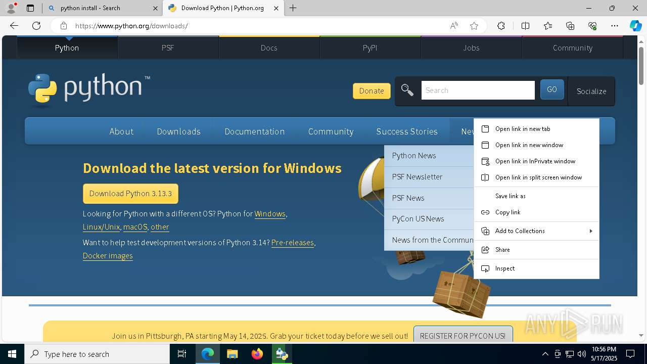Click the yellow Donate button
The width and height of the screenshot is (647, 364).
click(x=372, y=91)
